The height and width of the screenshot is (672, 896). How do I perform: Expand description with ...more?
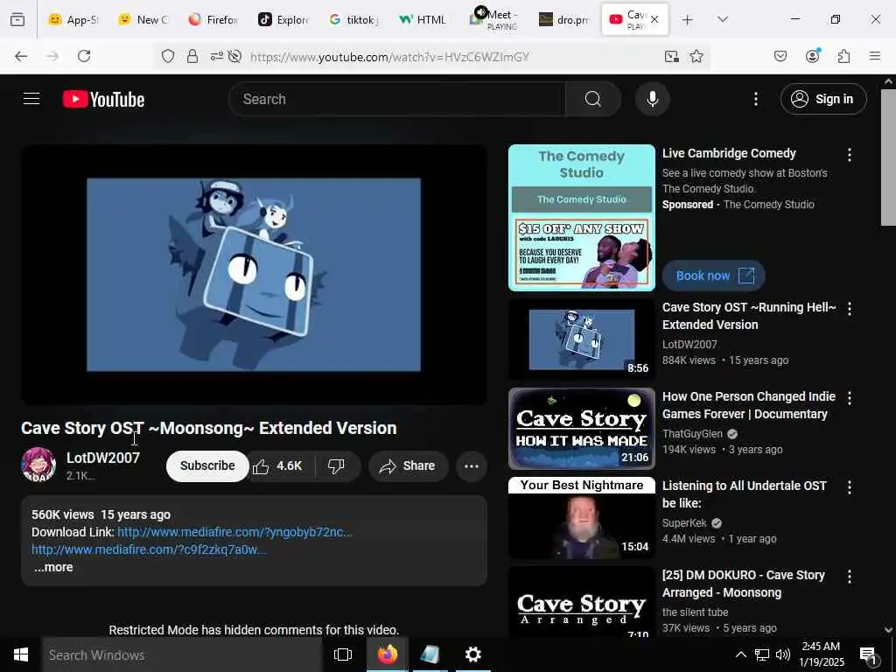click(x=53, y=567)
